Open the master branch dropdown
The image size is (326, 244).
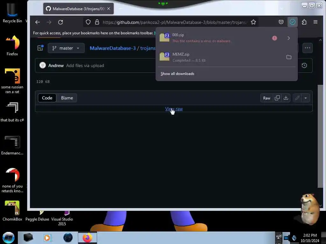click(66, 48)
